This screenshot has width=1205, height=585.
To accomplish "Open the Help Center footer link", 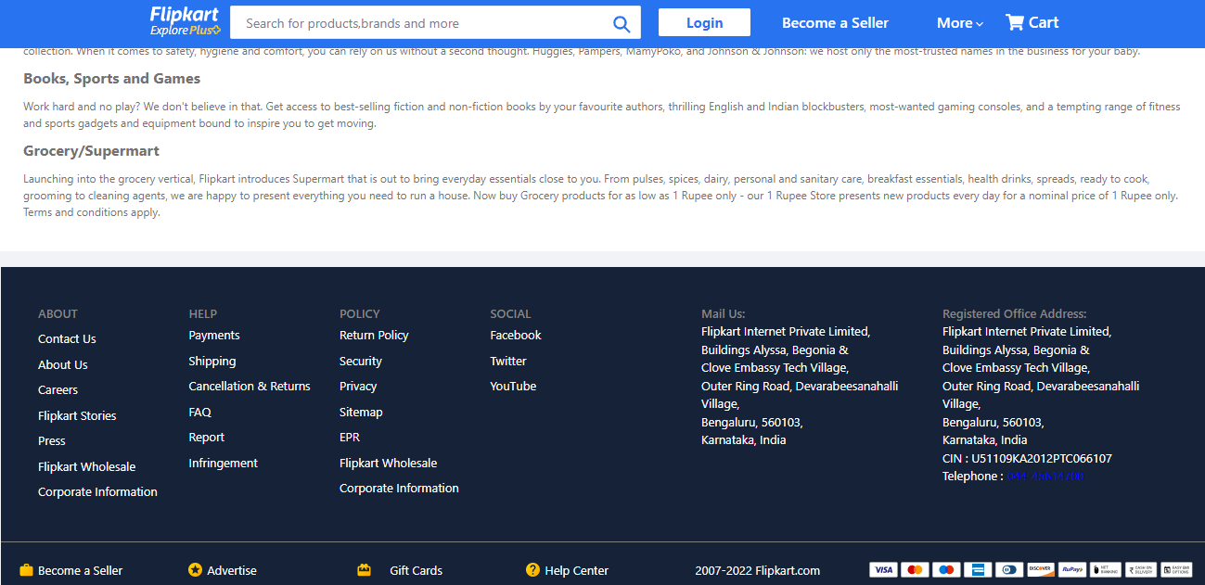I will [577, 571].
